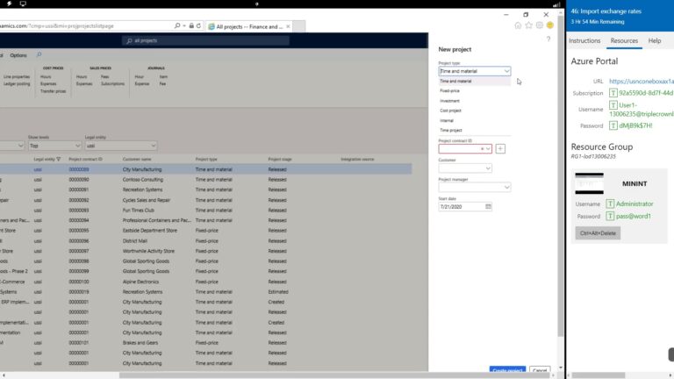This screenshot has height=379, width=674.
Task: Click the plus icon beside Project contract ID
Action: (500, 148)
